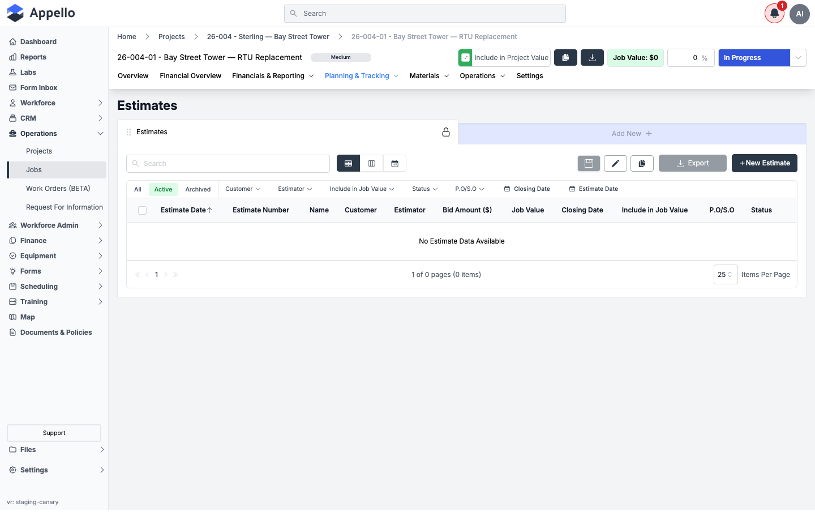Click the save icon in the estimates toolbar
Image resolution: width=815 pixels, height=520 pixels.
589,163
